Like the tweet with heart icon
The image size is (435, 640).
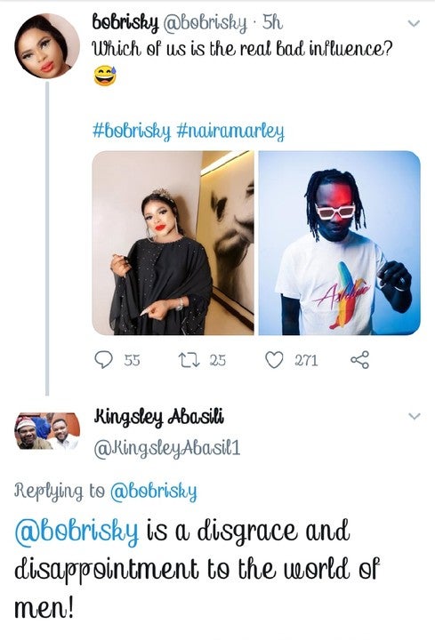coord(274,360)
